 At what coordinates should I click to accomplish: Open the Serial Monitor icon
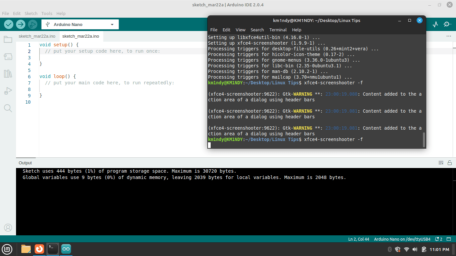click(447, 24)
